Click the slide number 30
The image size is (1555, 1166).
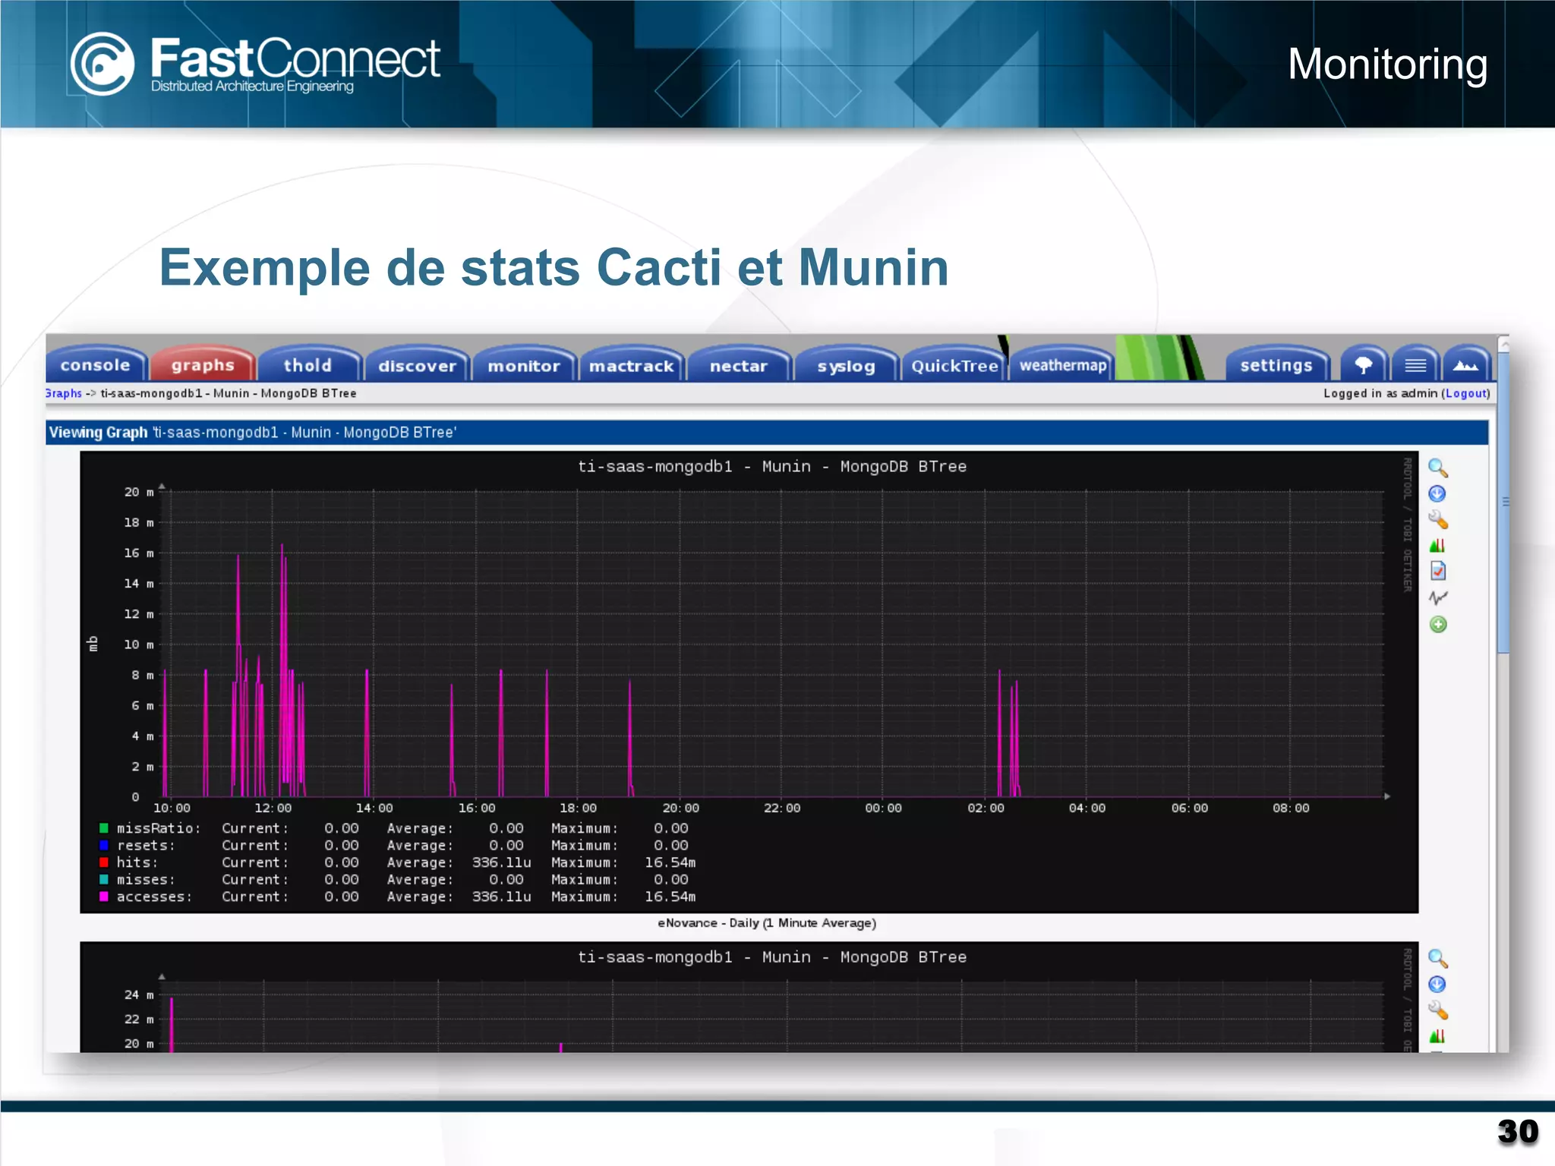click(1517, 1132)
